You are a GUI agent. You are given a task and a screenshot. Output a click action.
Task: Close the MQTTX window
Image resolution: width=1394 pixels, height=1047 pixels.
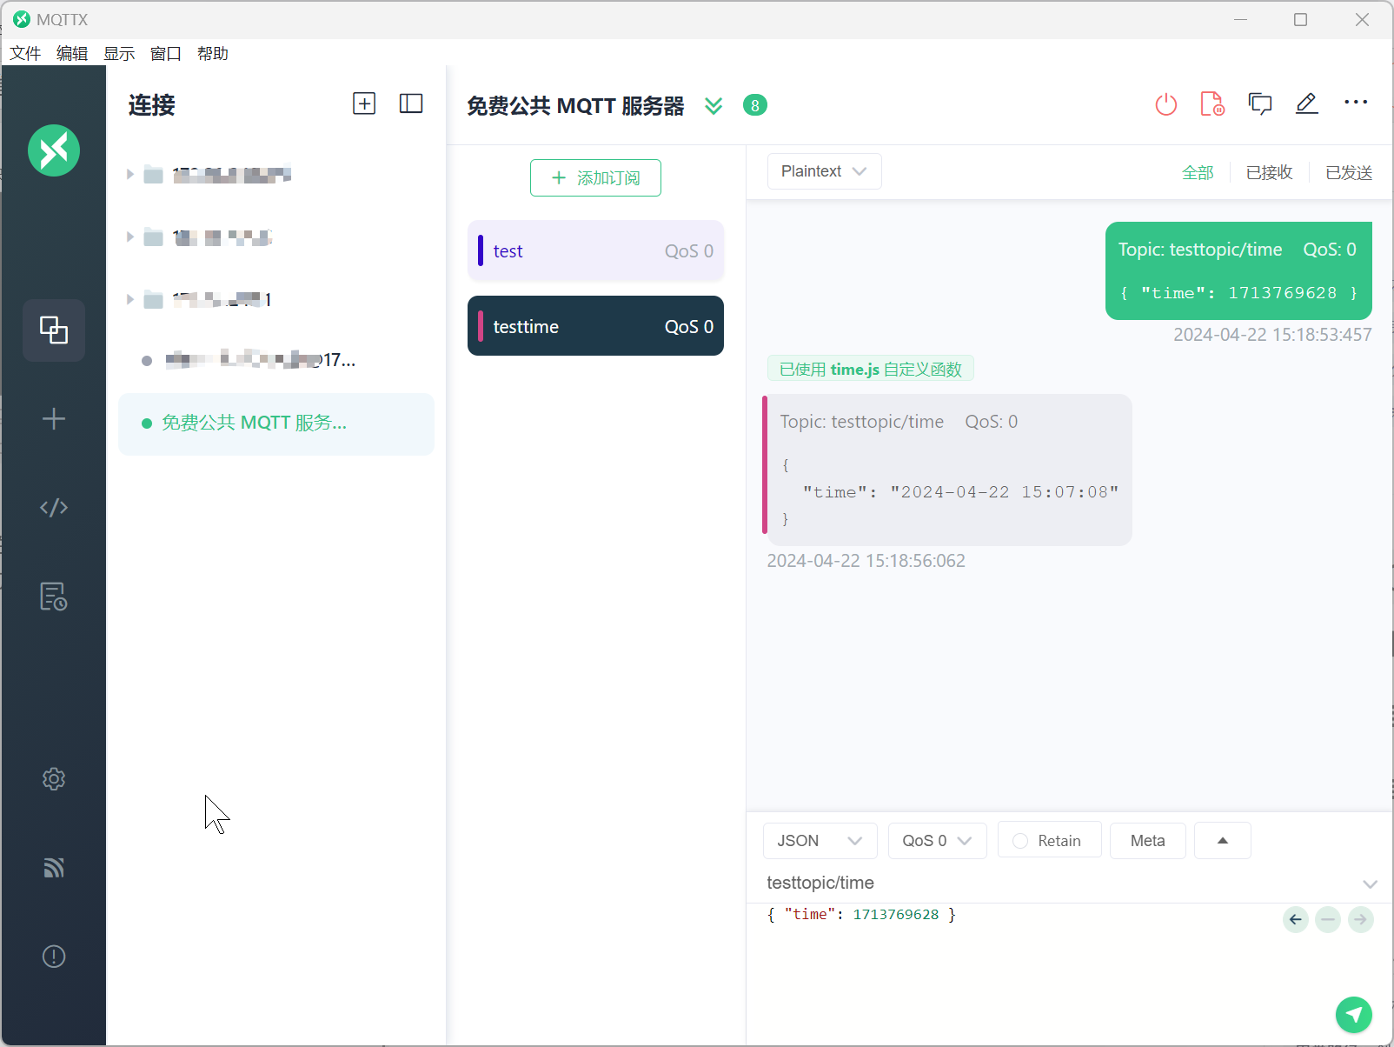pyautogui.click(x=1362, y=20)
